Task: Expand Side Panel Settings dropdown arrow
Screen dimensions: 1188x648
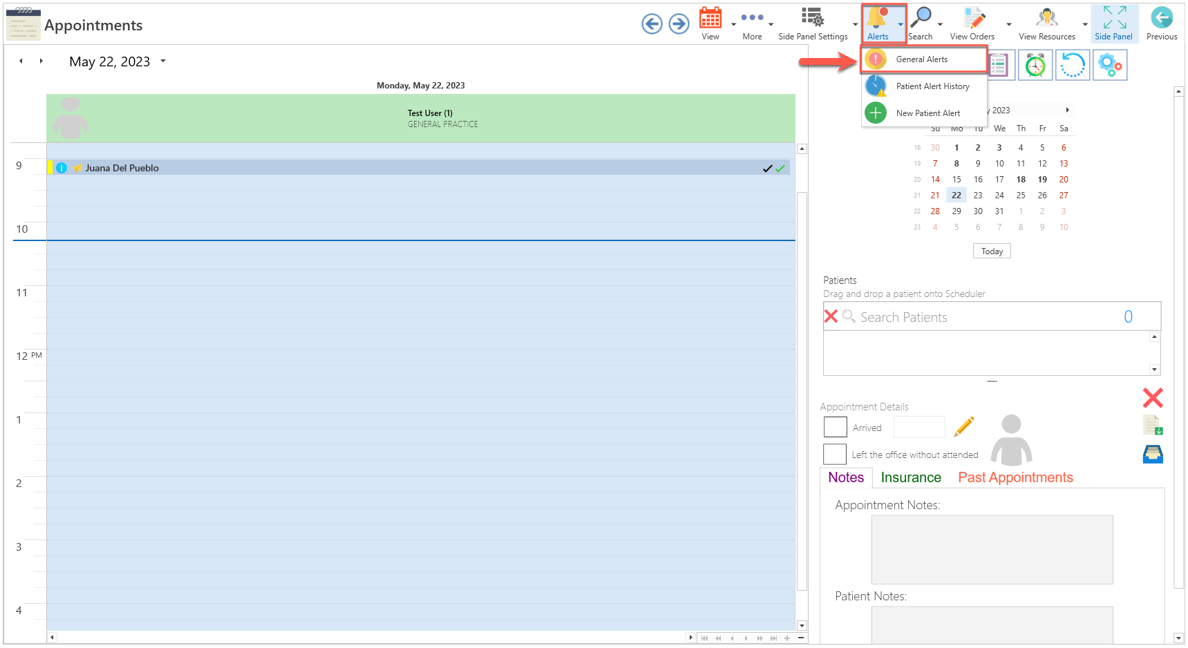Action: point(855,25)
